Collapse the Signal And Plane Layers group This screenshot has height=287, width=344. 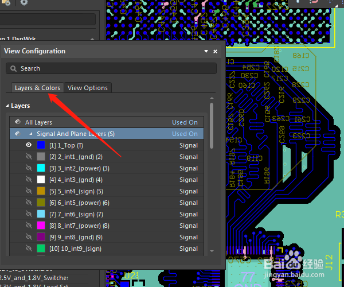coord(31,134)
